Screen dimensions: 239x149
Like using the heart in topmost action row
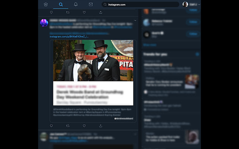click(84, 12)
